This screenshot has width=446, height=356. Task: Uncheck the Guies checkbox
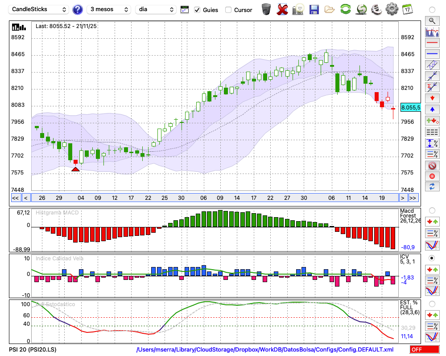[197, 10]
